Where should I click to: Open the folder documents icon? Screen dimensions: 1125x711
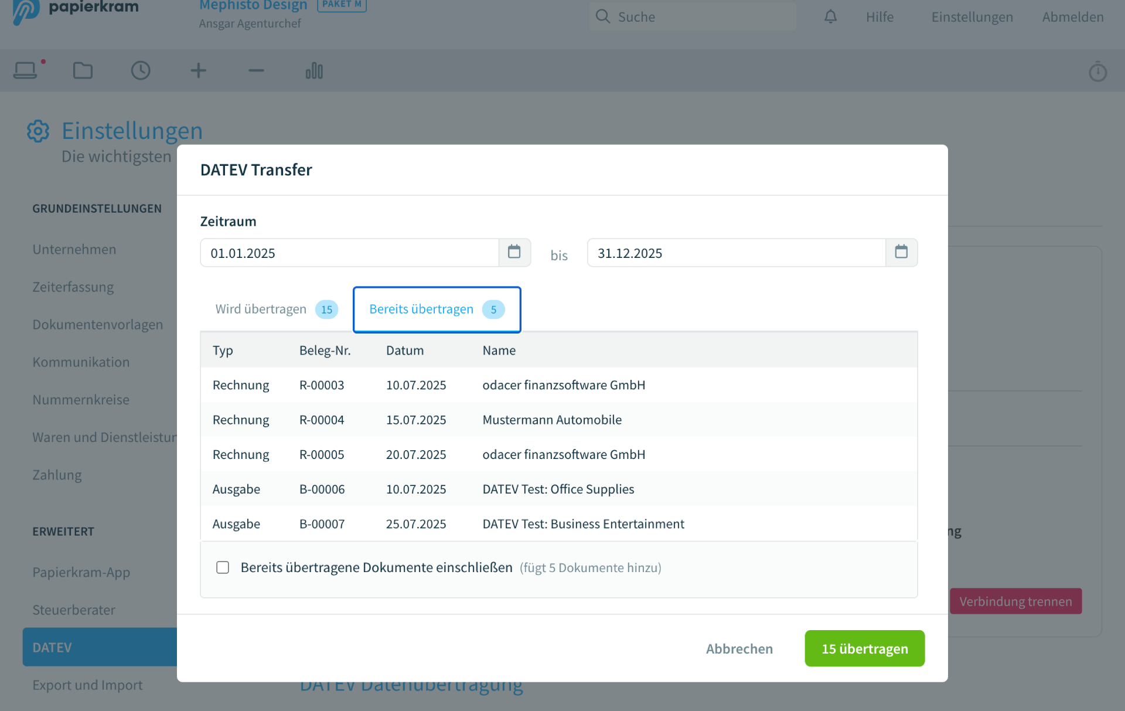[83, 71]
